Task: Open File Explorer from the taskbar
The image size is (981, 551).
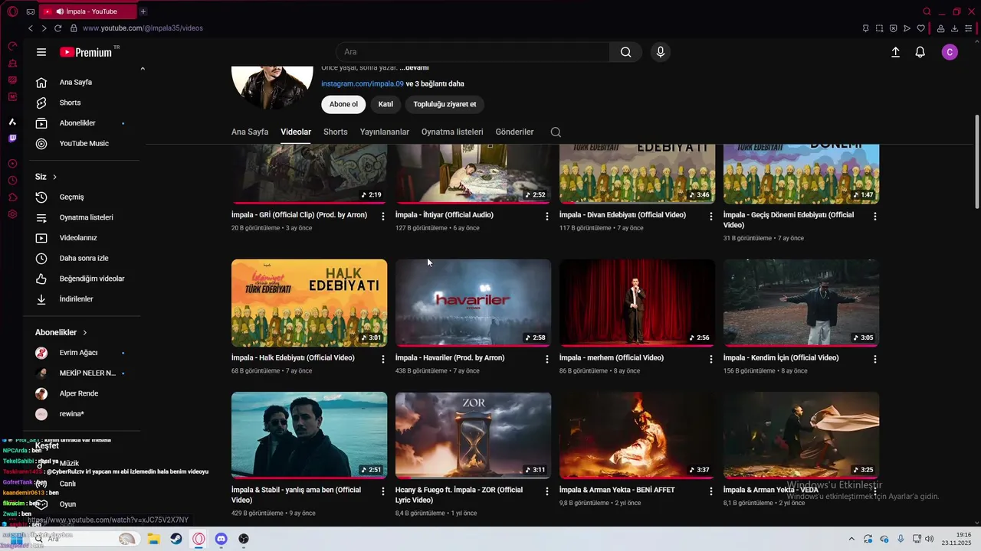Action: (153, 539)
